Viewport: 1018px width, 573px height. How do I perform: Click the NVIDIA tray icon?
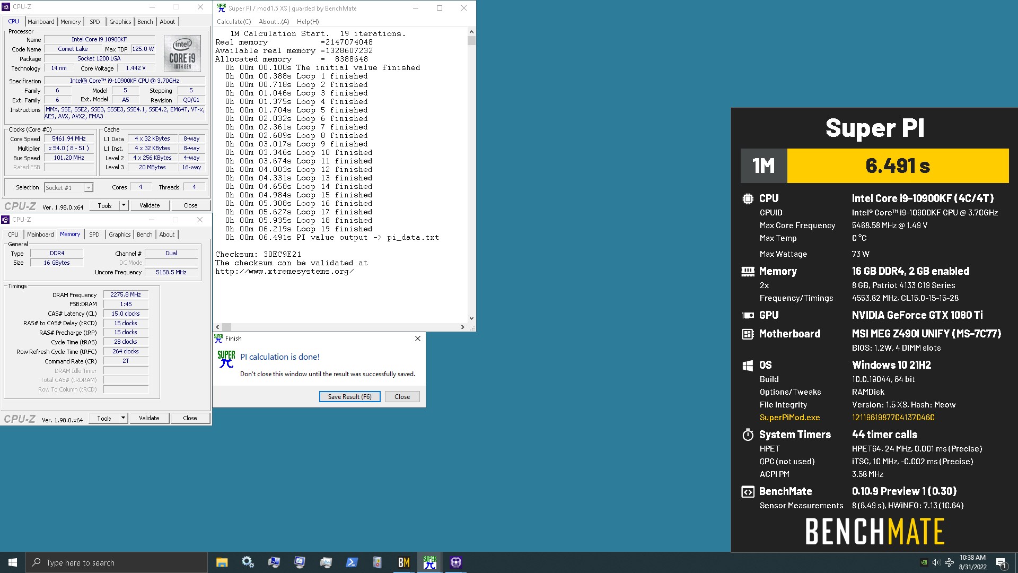(924, 562)
